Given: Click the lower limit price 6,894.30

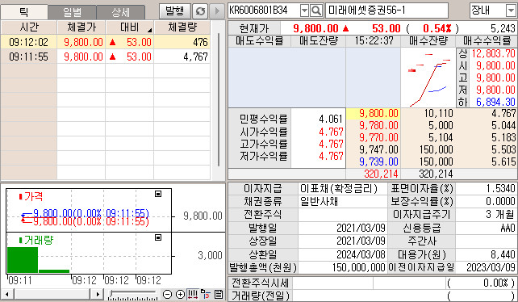Looking at the screenshot, I should 495,102.
